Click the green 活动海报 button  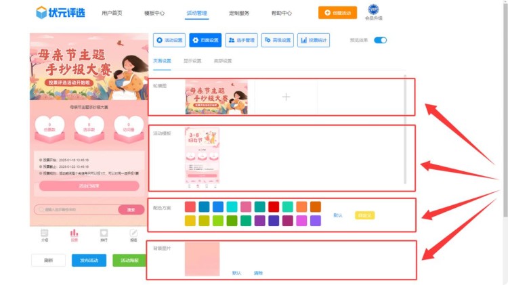[129, 261]
